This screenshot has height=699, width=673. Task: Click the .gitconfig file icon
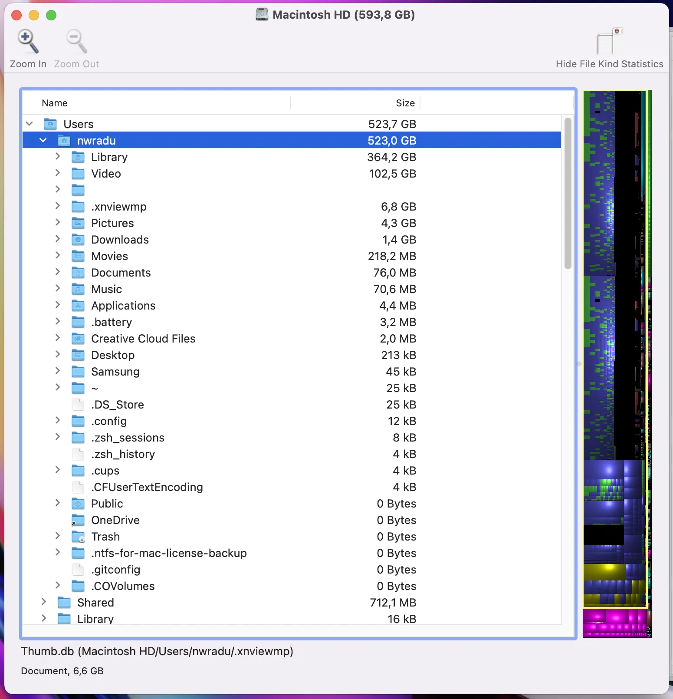(x=78, y=570)
